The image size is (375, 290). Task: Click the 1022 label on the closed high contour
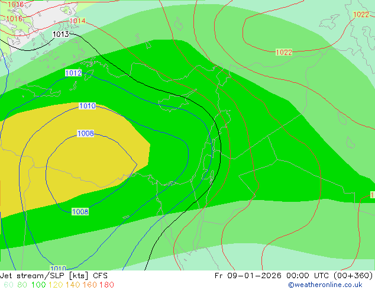[x=284, y=52]
